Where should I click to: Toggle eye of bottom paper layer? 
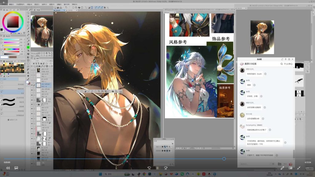[32, 163]
